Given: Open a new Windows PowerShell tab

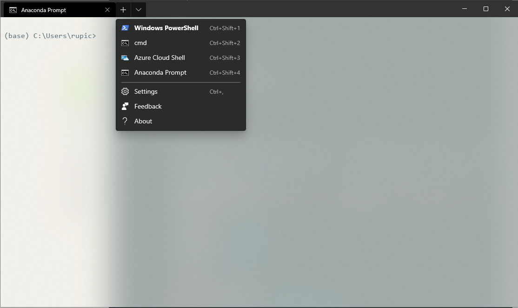Looking at the screenshot, I should [x=181, y=28].
